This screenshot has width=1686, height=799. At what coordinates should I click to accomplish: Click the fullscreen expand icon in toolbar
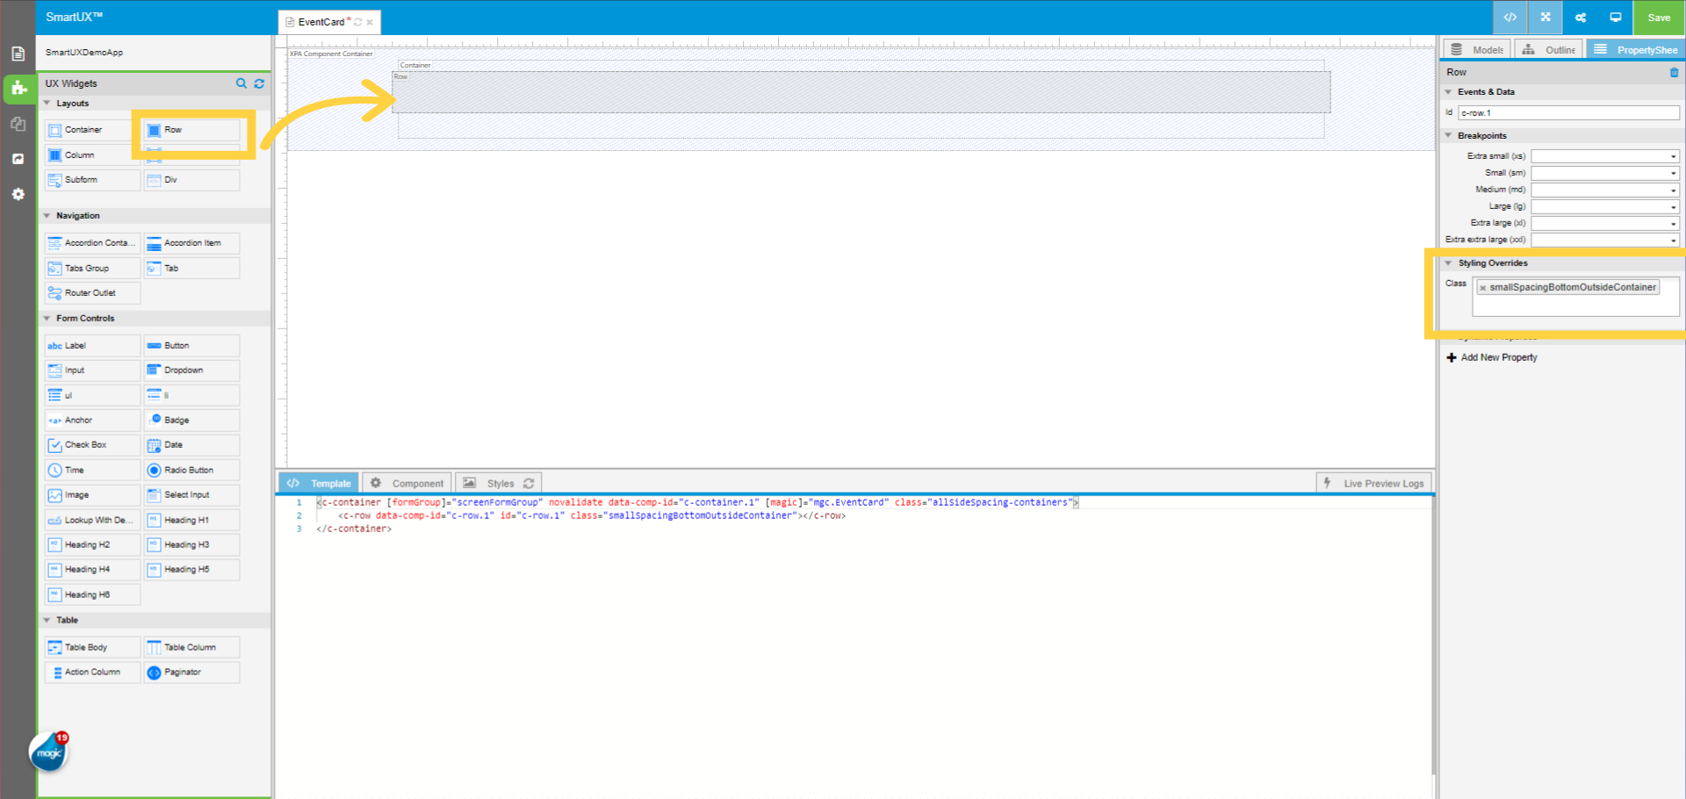(x=1545, y=18)
